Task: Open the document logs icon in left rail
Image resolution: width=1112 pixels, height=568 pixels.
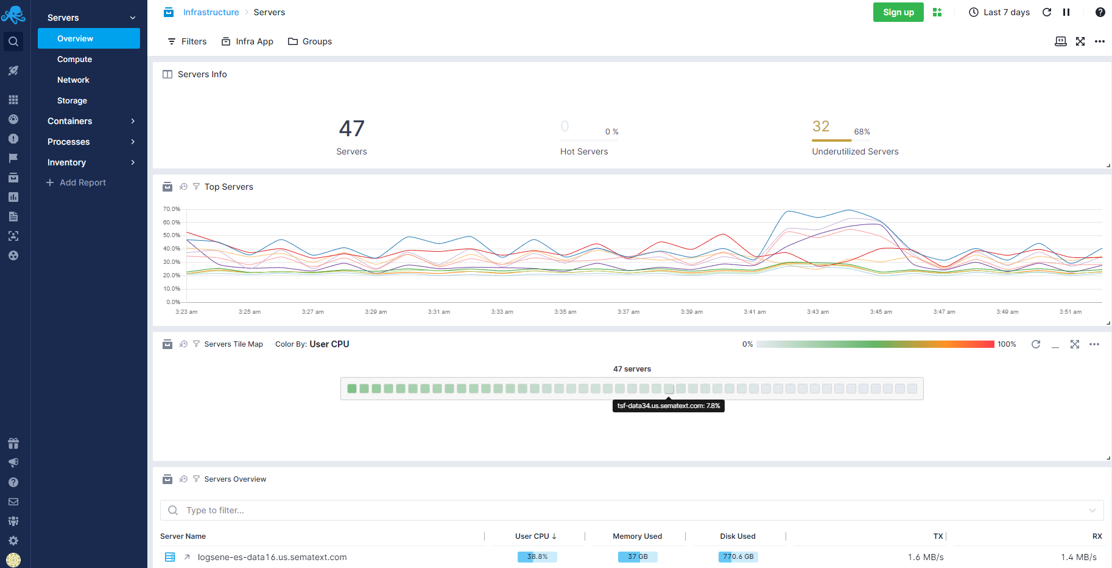Action: point(13,216)
